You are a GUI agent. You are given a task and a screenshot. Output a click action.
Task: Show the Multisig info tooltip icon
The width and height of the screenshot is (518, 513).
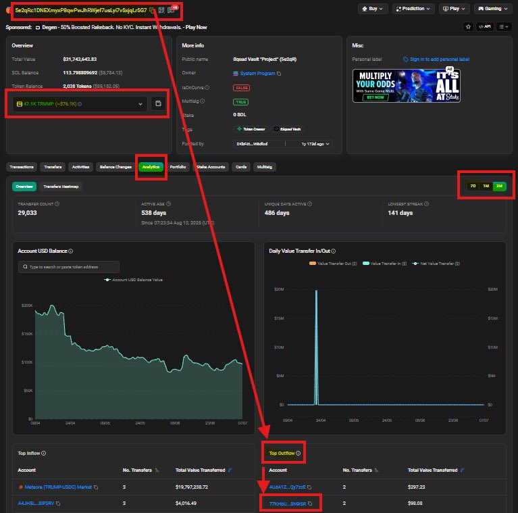pos(202,101)
